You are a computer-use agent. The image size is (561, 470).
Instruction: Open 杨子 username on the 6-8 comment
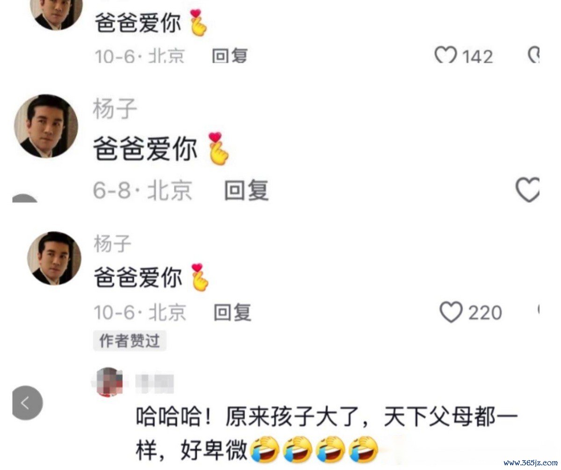click(115, 109)
